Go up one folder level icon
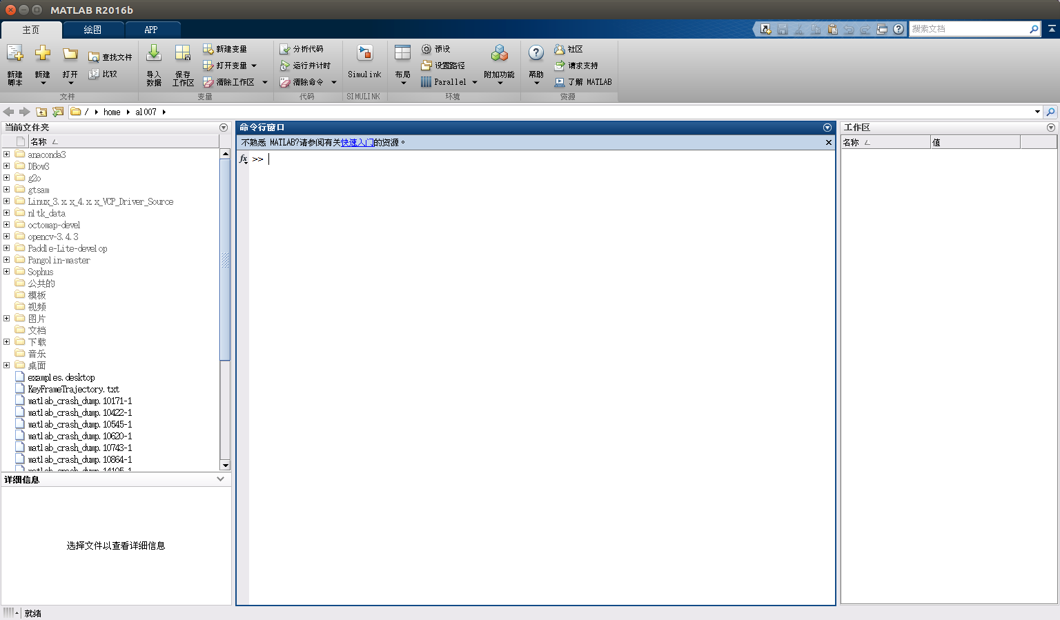 (x=41, y=112)
